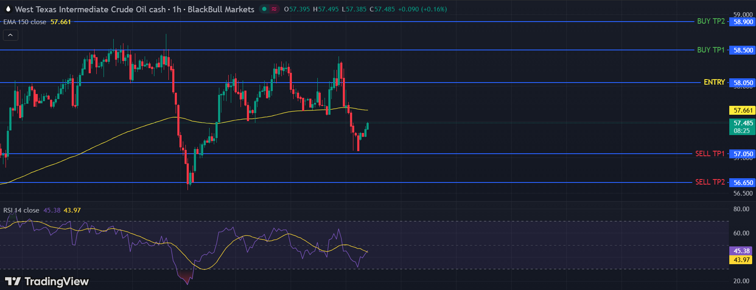
Task: Click the 56.650 blue price tag
Action: pyautogui.click(x=743, y=183)
